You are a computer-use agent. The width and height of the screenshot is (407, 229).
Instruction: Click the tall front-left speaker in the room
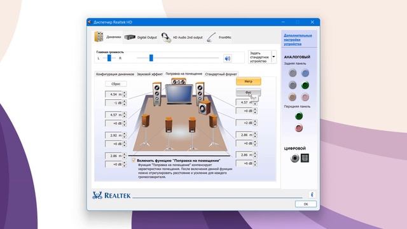[x=157, y=94]
